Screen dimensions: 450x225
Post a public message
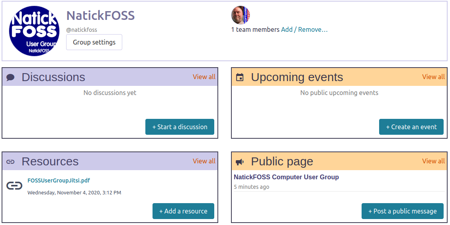(402, 211)
